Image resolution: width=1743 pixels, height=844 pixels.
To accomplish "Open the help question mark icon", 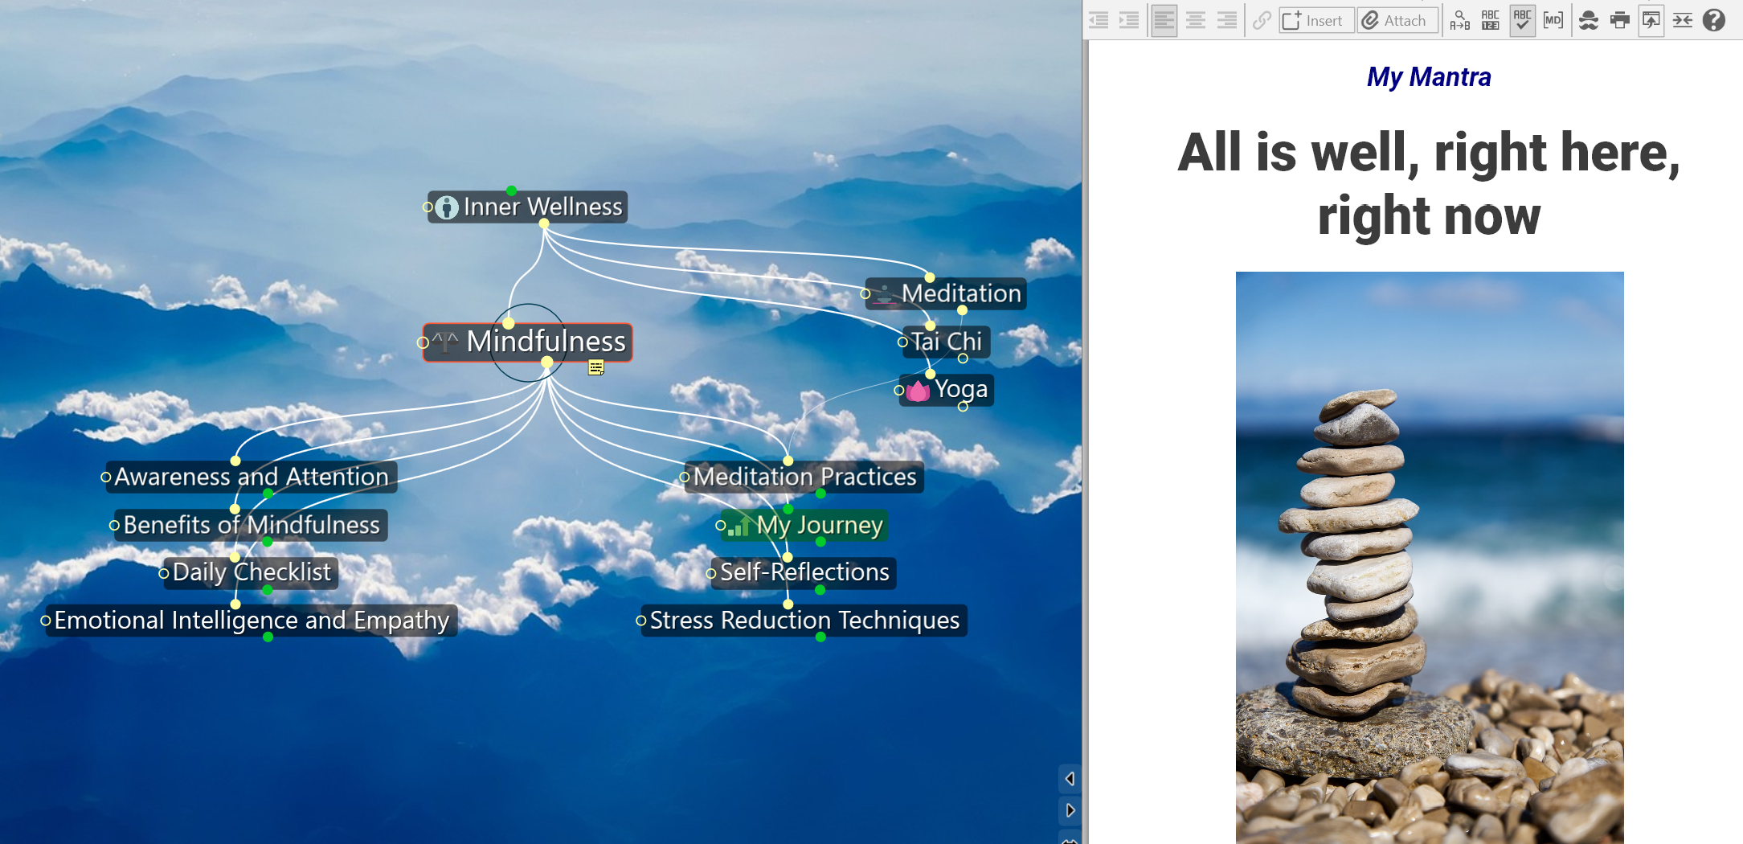I will point(1713,21).
